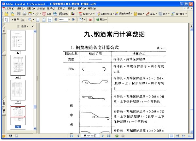Click the Open web page folder icon
Screen dimensions: 196x141
click(x=12, y=14)
